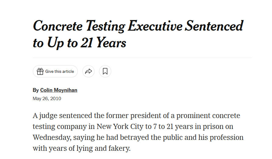The image size is (272, 159).
Task: Click "Executive" in the article headline
Action: click(x=155, y=26)
